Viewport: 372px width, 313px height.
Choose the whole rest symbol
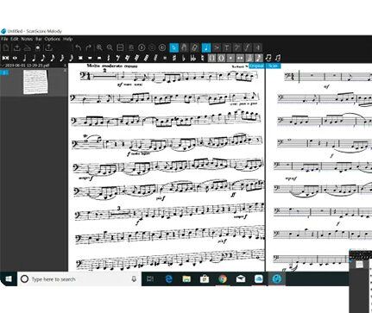tap(90, 58)
